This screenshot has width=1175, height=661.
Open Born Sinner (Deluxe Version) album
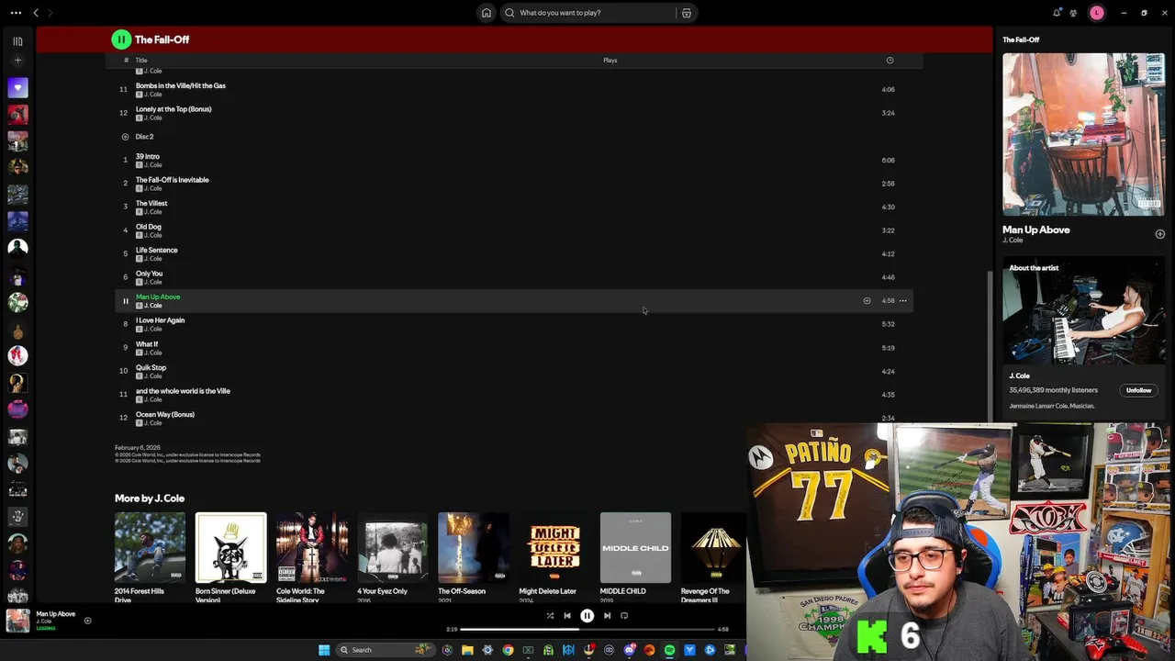230,548
